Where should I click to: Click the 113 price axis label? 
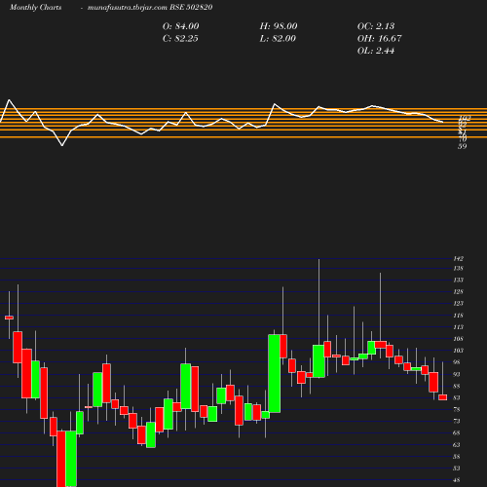[458, 327]
